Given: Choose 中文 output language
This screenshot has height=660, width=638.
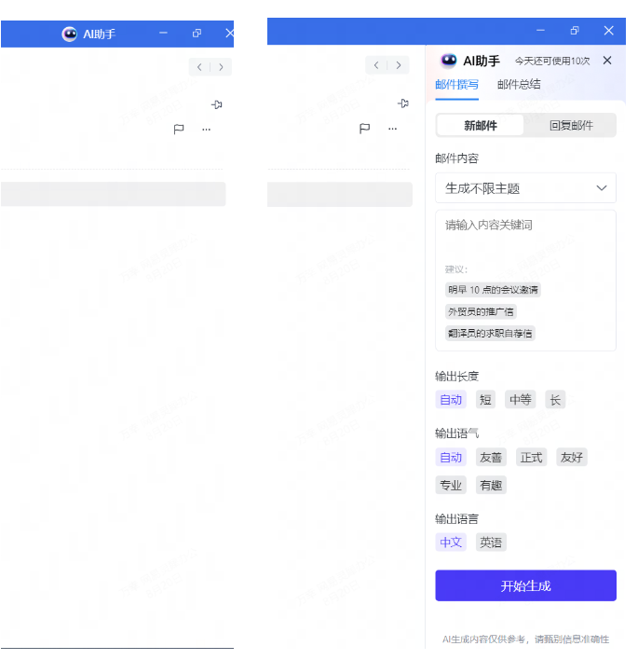Looking at the screenshot, I should (x=451, y=543).
